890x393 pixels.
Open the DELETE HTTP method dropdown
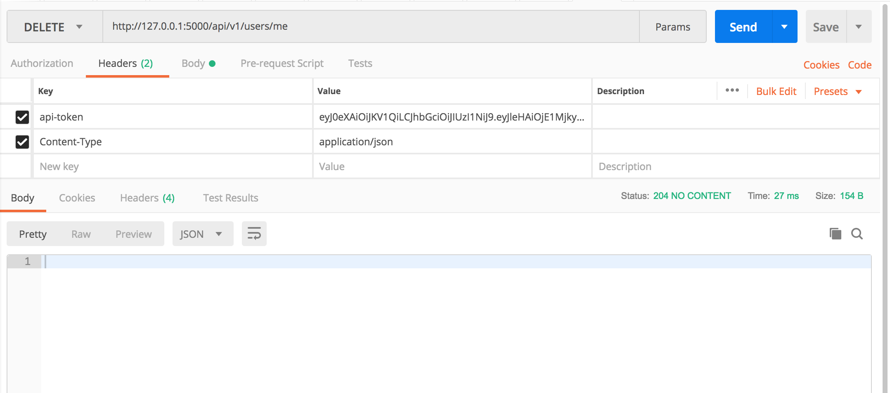tap(54, 27)
